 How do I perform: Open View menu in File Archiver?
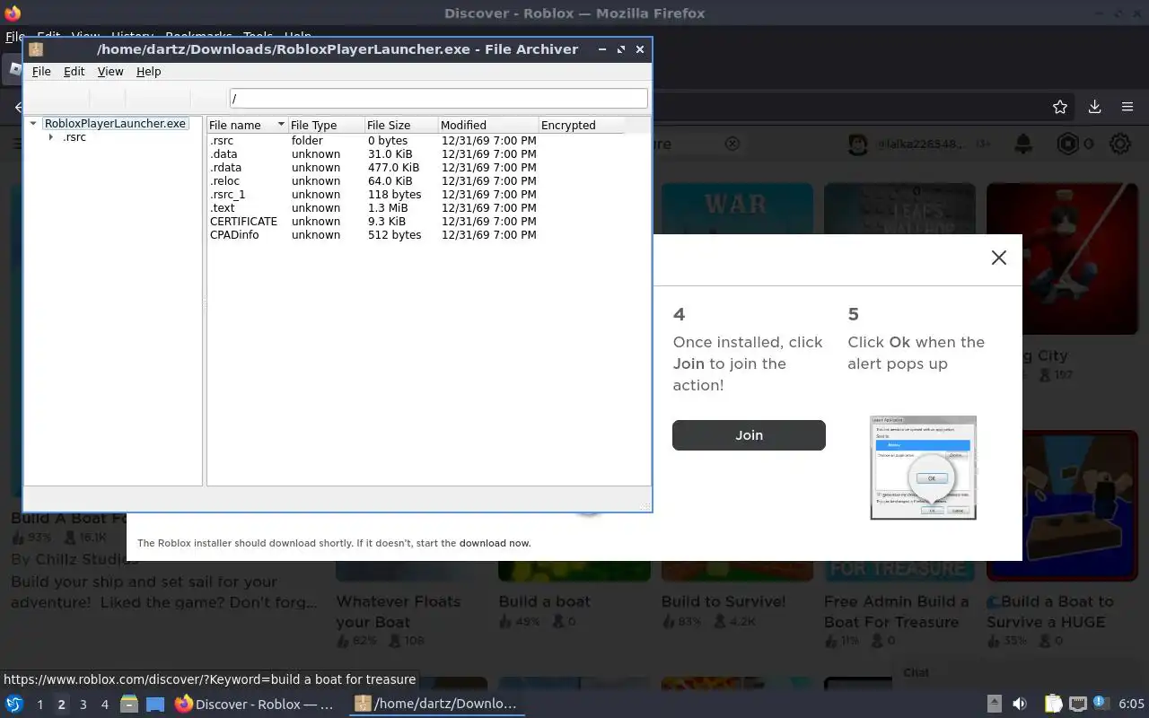[110, 72]
